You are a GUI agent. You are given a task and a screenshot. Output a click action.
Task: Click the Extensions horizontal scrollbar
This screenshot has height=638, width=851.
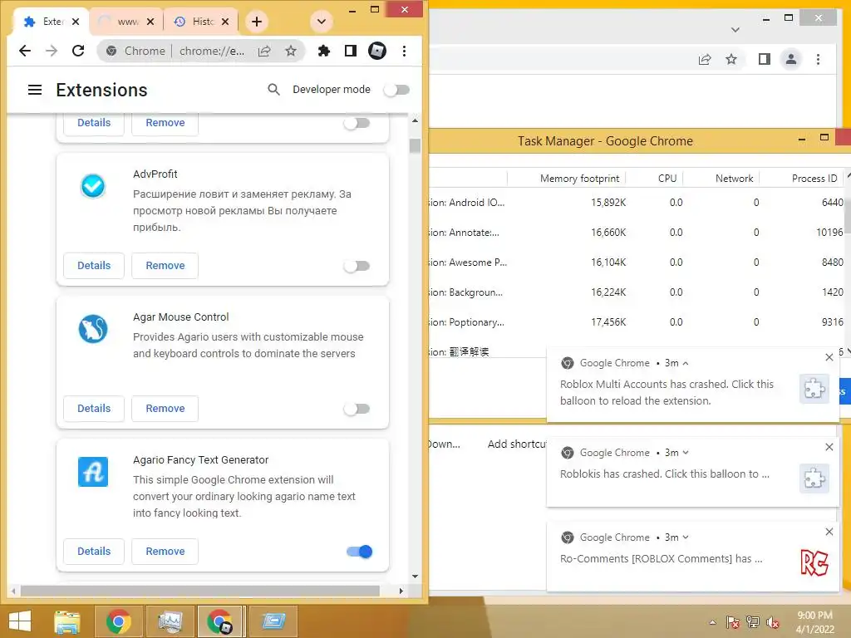pyautogui.click(x=199, y=591)
